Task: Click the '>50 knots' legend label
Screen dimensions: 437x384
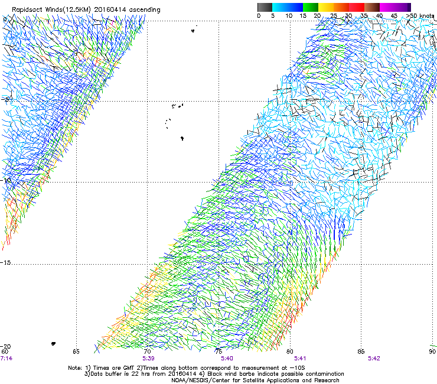Action: tap(420, 16)
